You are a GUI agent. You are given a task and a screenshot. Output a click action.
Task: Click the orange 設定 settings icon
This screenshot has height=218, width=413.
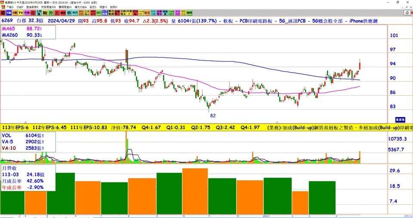tap(147, 13)
